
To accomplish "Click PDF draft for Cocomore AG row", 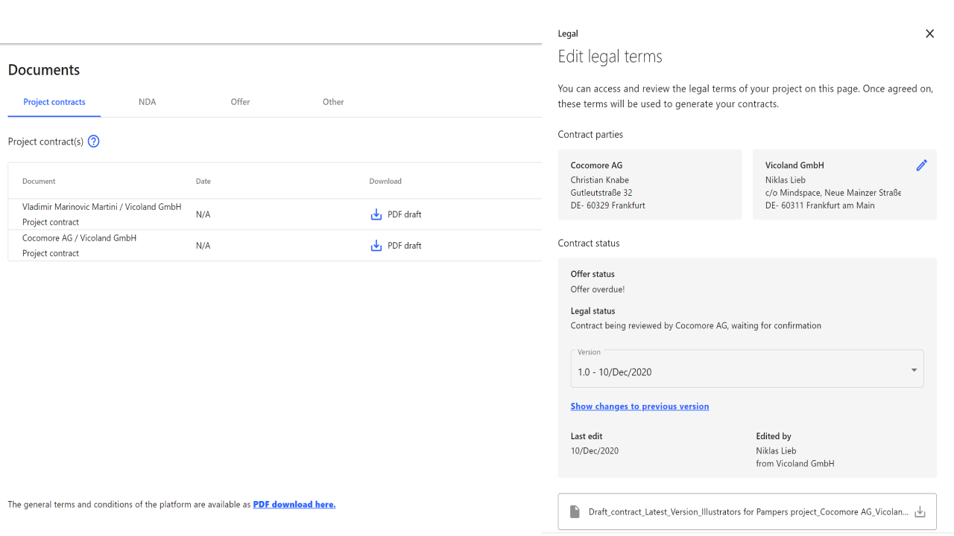I will coord(404,246).
